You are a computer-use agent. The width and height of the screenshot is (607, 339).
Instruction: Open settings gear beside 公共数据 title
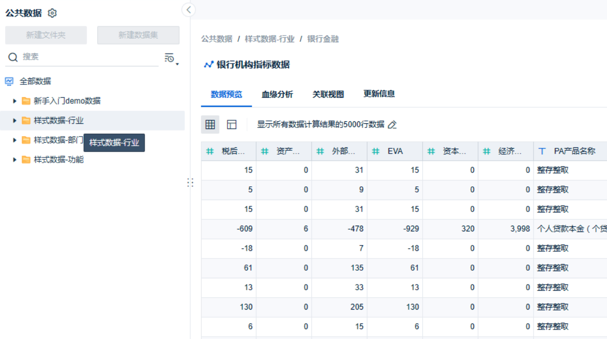tap(52, 13)
